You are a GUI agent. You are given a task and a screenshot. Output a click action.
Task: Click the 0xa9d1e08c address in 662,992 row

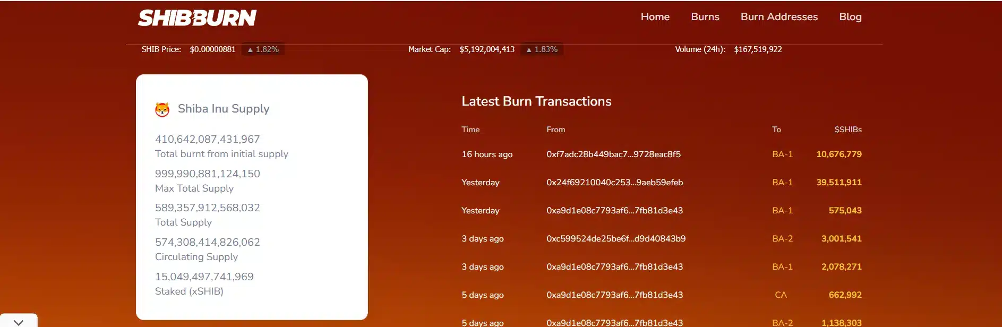pos(614,295)
